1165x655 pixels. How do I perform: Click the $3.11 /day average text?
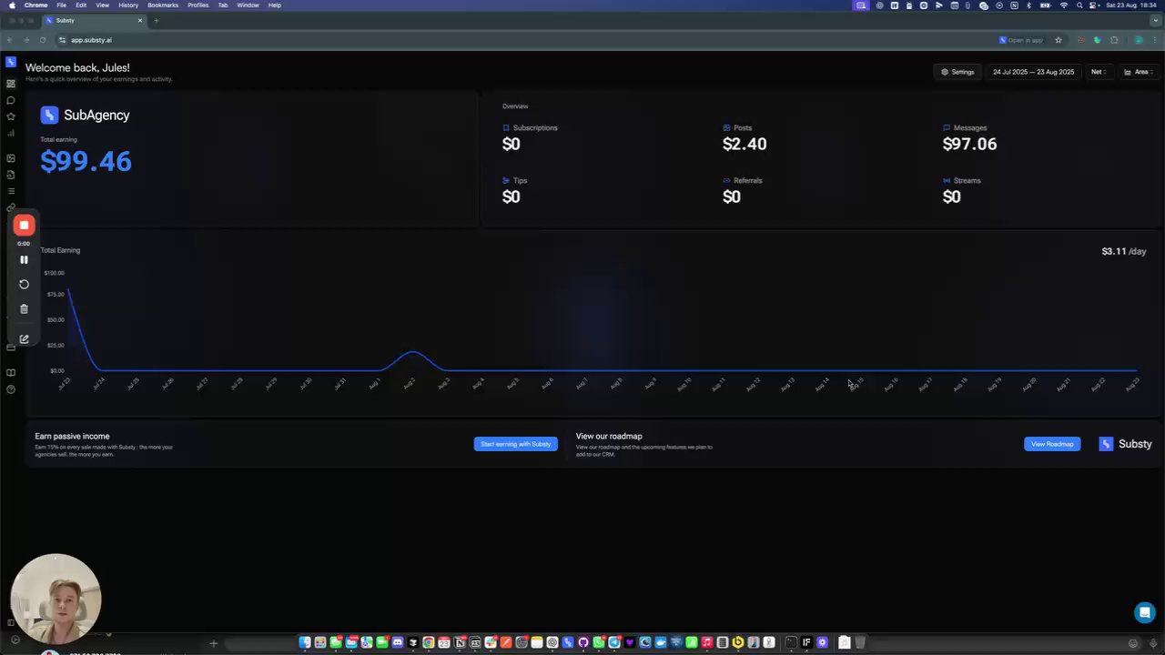tap(1124, 251)
